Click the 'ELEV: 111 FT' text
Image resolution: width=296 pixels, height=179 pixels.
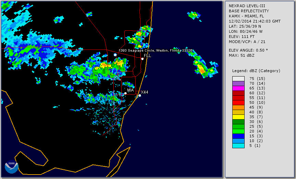coord(242,37)
